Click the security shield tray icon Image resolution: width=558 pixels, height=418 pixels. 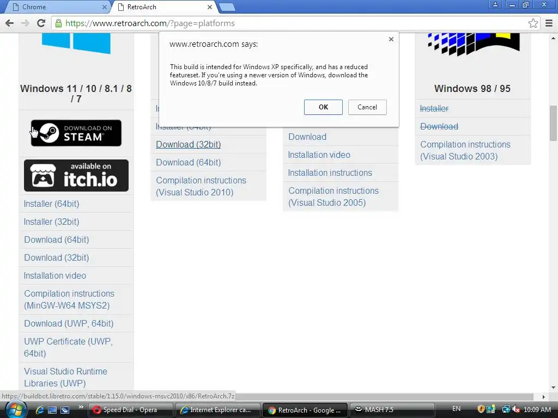click(481, 409)
